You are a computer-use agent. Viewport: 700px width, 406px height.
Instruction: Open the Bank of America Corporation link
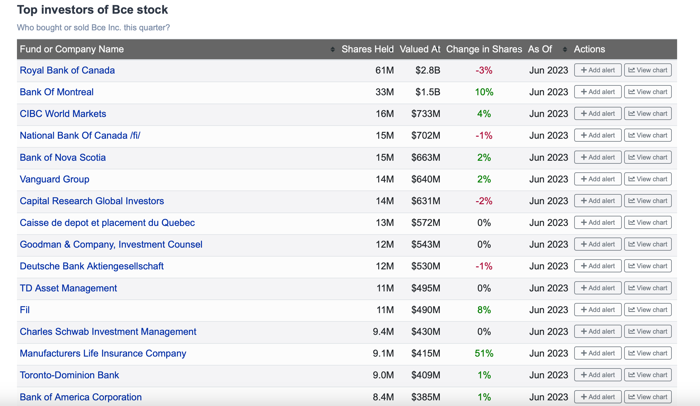pyautogui.click(x=81, y=397)
